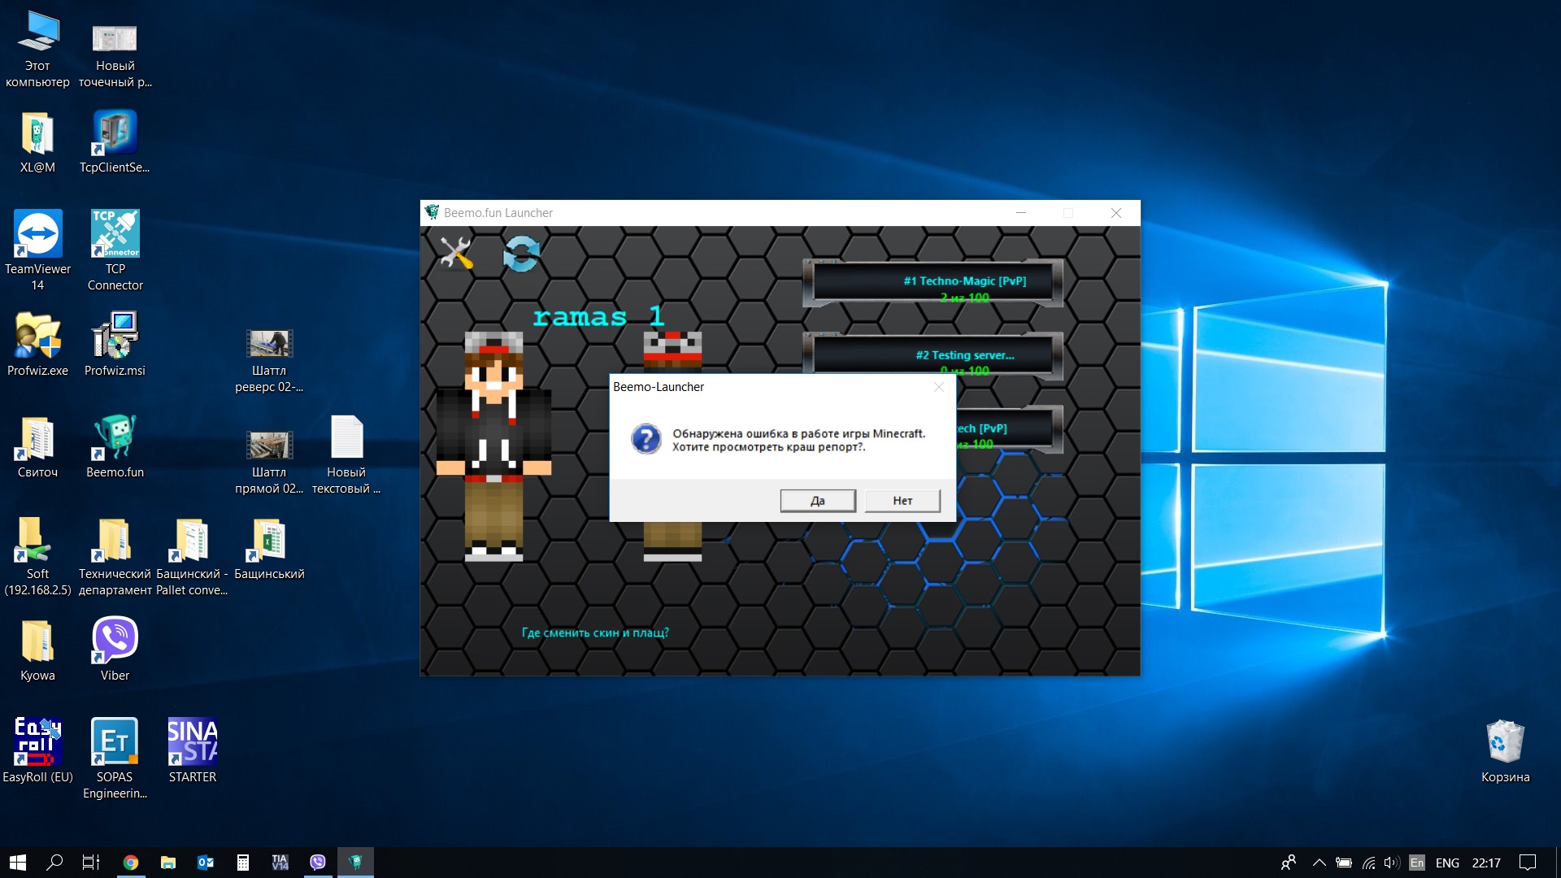Close the Beemo-Launcher error dialog

pos(939,387)
